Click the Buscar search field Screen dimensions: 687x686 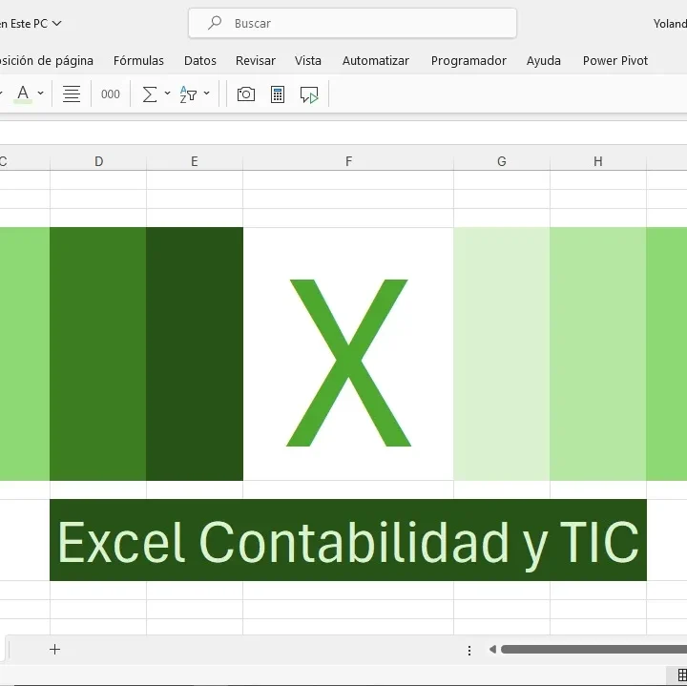[x=352, y=23]
